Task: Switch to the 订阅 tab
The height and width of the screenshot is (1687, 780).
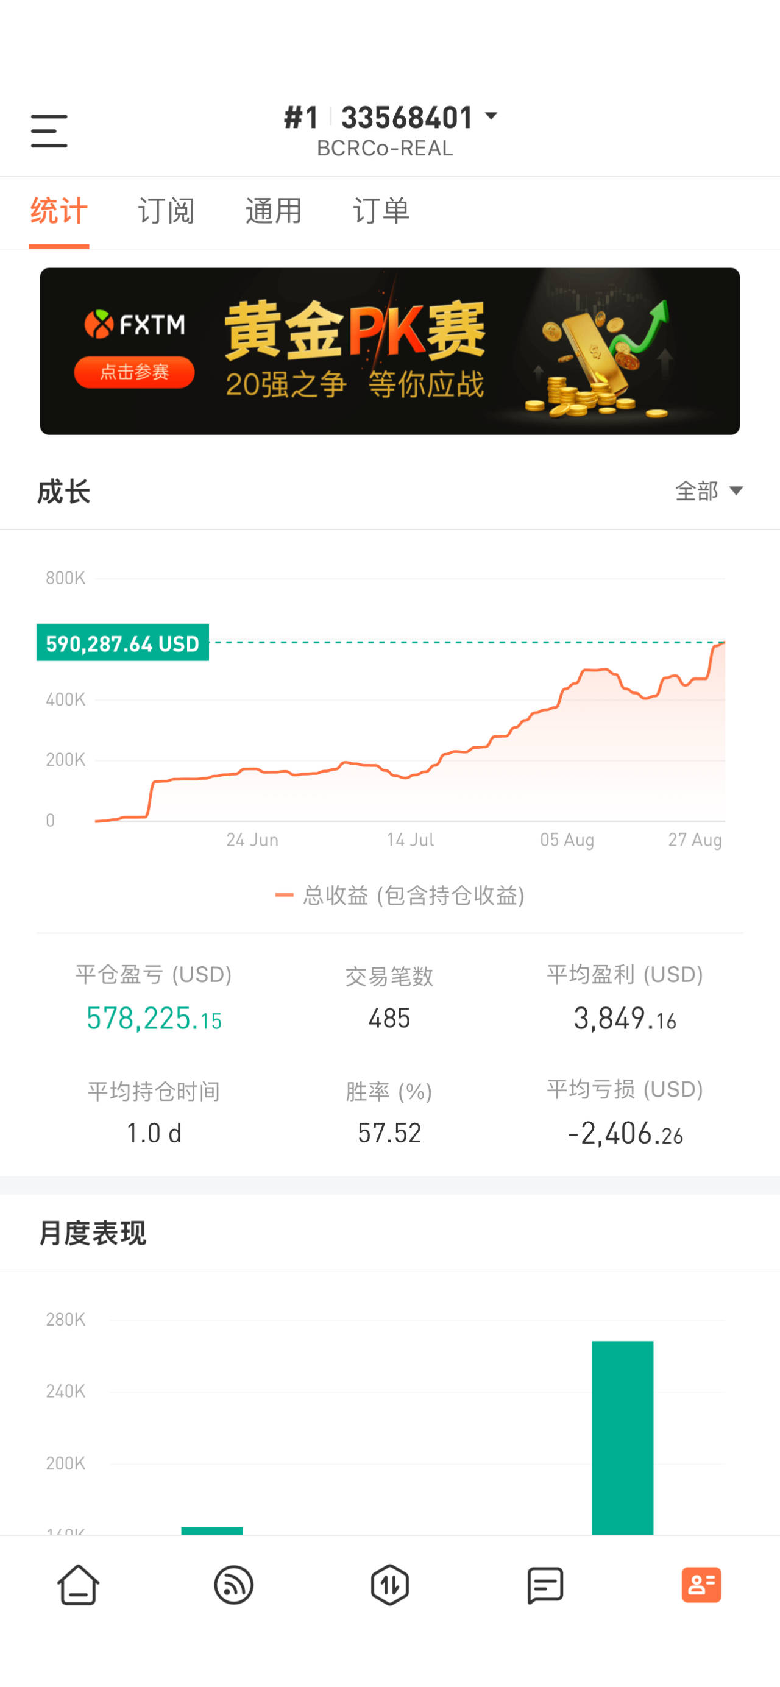Action: tap(166, 211)
